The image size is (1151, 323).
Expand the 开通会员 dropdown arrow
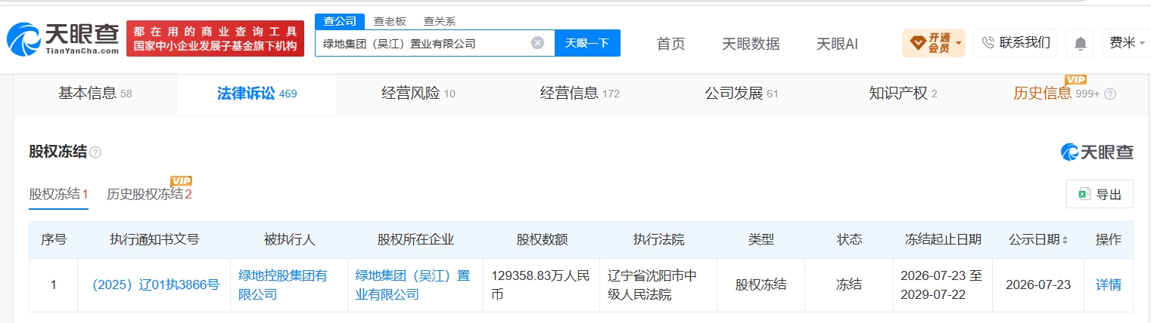pyautogui.click(x=960, y=43)
